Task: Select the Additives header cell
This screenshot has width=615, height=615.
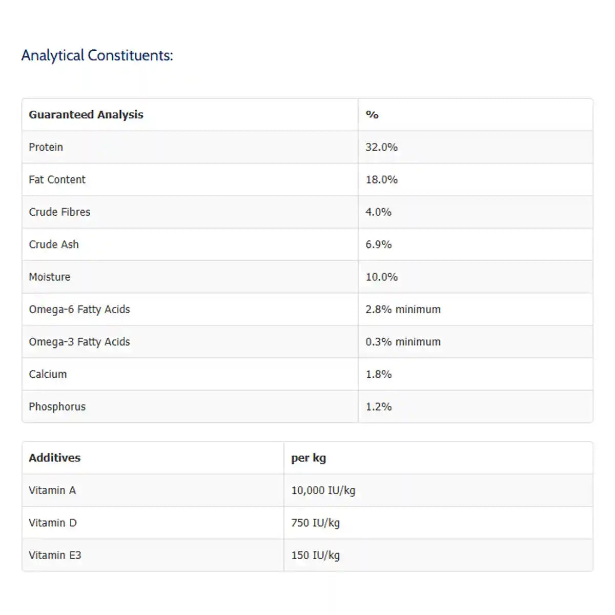Action: (x=55, y=458)
